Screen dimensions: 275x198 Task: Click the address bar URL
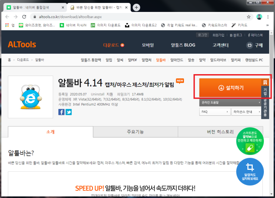coord(70,17)
